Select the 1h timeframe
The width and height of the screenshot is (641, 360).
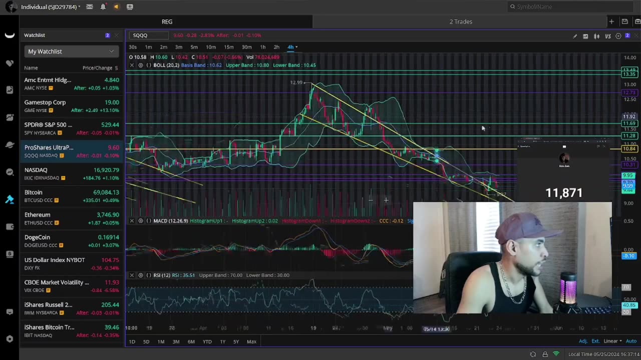click(262, 47)
